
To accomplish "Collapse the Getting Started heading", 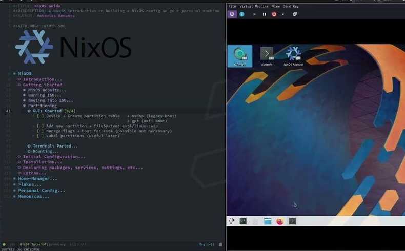I will 43,85.
